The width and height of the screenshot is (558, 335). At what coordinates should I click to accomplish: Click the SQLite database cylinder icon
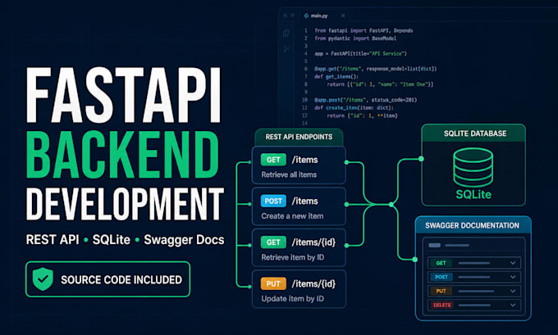(473, 167)
